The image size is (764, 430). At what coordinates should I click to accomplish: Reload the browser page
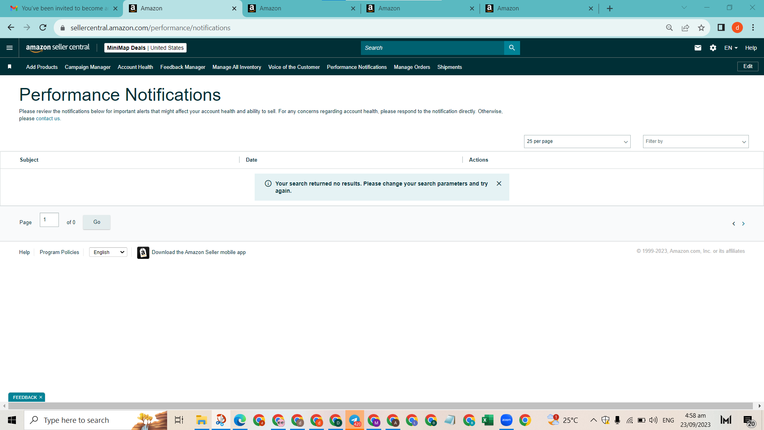point(43,27)
